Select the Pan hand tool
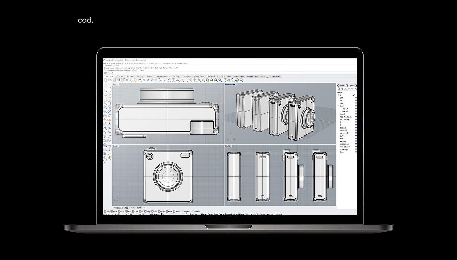The image size is (457, 260). click(x=144, y=80)
